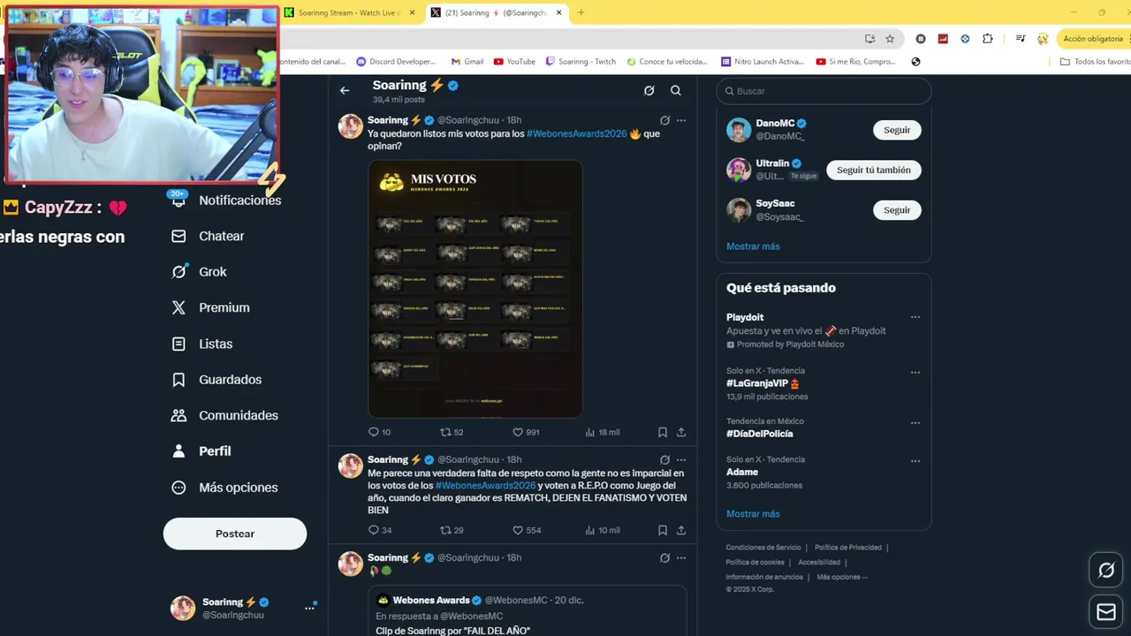Reply to the tweet with 34 comments
The image size is (1131, 636).
click(x=380, y=530)
